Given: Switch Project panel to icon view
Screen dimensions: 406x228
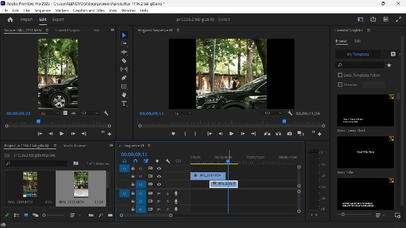Looking at the screenshot, I should click(x=26, y=215).
